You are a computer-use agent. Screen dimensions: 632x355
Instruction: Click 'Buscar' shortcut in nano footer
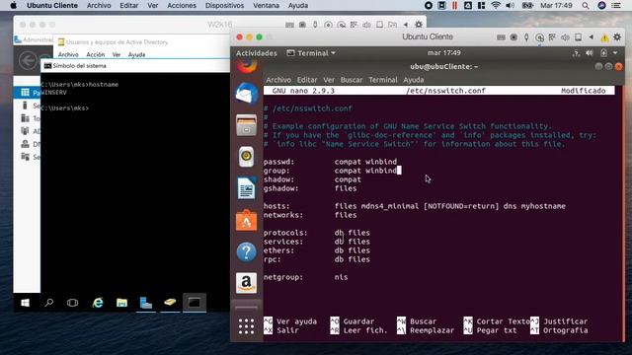point(417,321)
